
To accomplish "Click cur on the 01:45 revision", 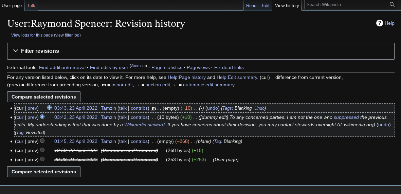I will pos(20,141).
